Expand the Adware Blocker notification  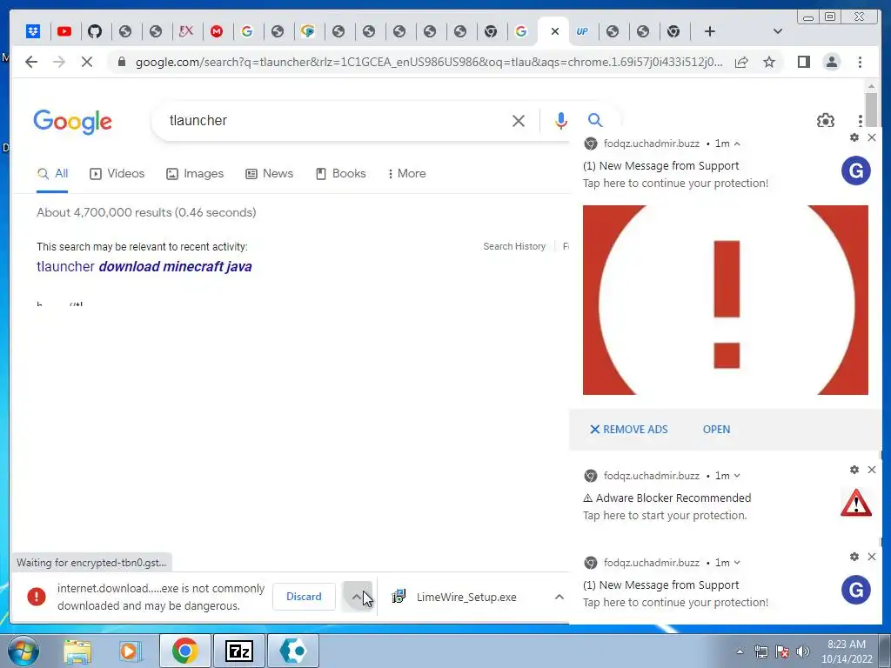click(737, 476)
